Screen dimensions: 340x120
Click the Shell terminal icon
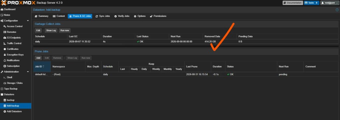[x=5, y=77]
